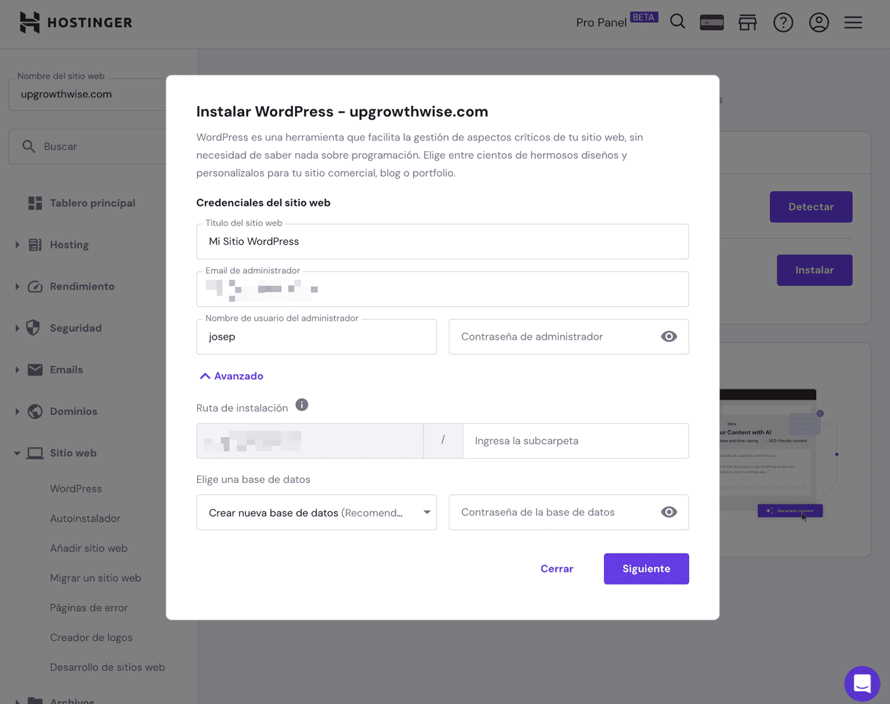890x704 pixels.
Task: Expand the Hosting menu arrow
Action: 17,245
